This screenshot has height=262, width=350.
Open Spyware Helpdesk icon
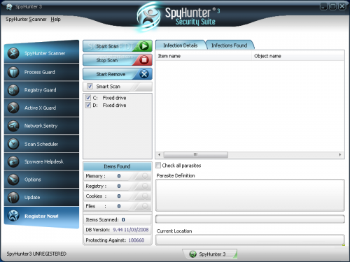click(13, 161)
